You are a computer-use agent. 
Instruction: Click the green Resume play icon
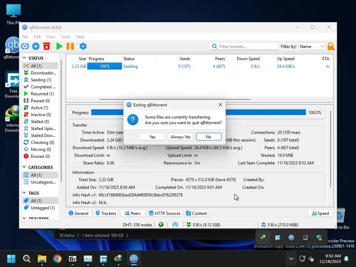pyautogui.click(x=59, y=46)
